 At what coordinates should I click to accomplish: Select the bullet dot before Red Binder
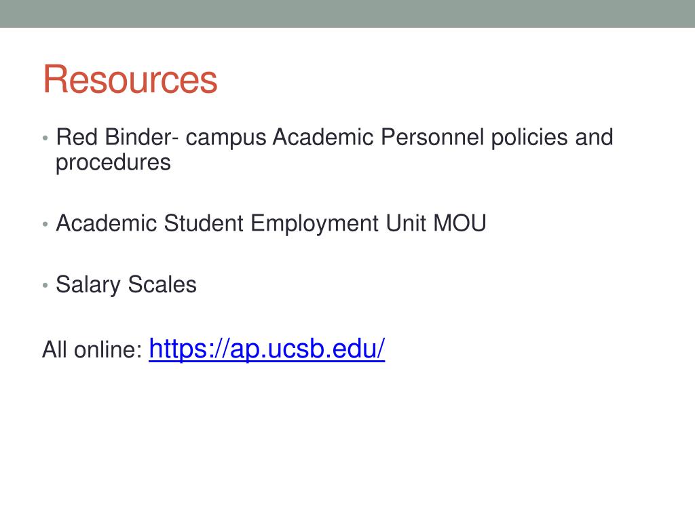pyautogui.click(x=45, y=138)
